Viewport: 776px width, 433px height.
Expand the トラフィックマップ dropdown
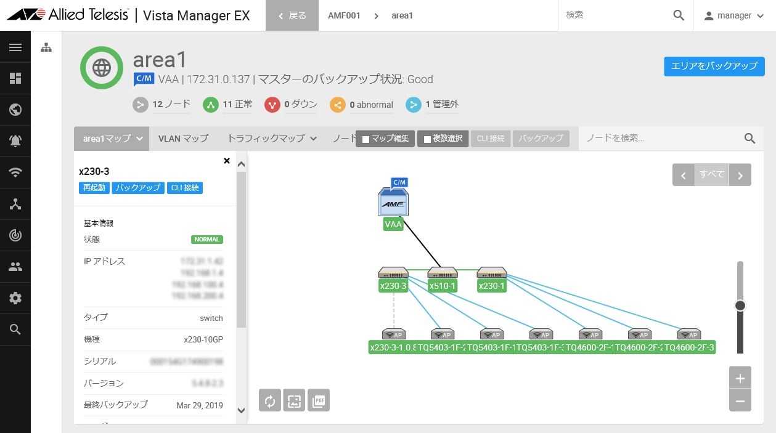click(x=272, y=139)
